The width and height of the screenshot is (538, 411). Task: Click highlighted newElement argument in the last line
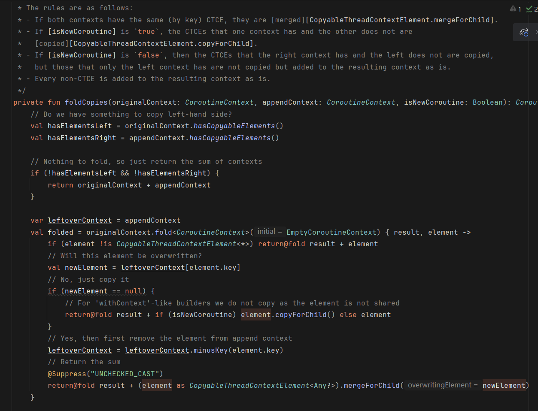504,385
